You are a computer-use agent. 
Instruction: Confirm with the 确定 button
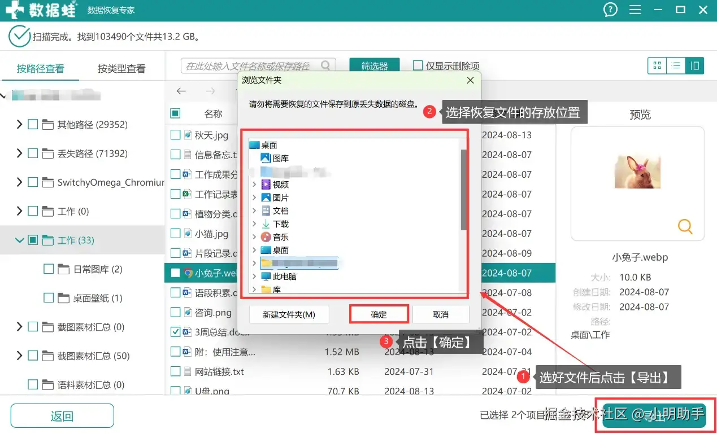tap(379, 314)
